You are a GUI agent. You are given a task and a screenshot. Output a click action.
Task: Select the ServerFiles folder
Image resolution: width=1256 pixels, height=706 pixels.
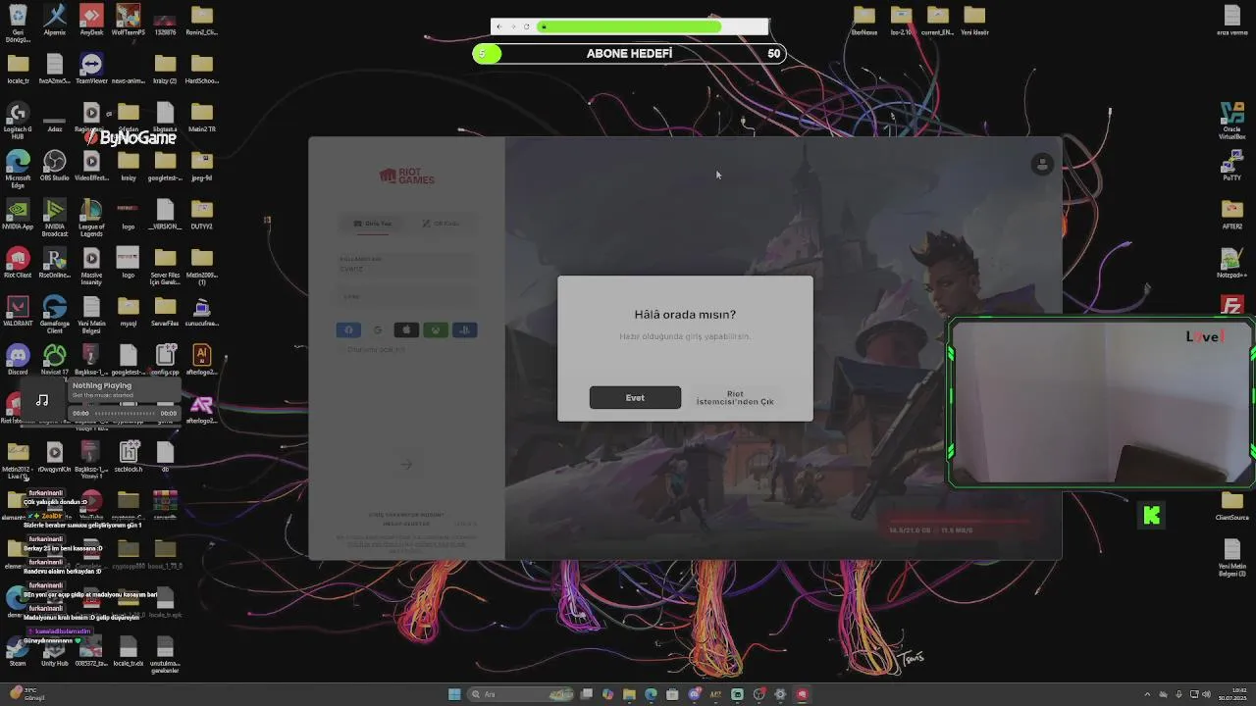pyautogui.click(x=165, y=311)
